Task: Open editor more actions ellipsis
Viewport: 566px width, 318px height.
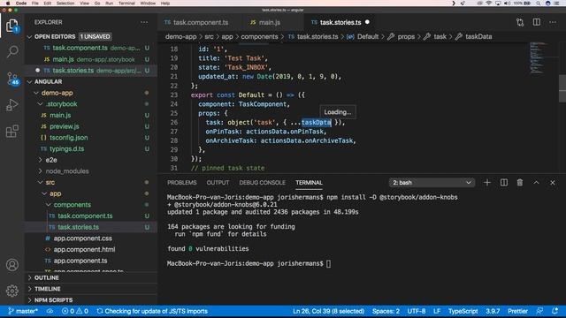Action: pyautogui.click(x=553, y=22)
